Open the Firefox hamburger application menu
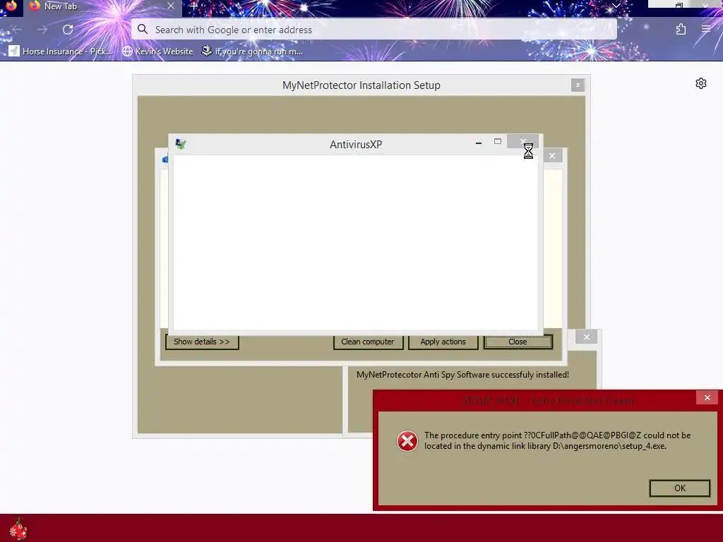Screen dimensions: 723x542 (706, 30)
